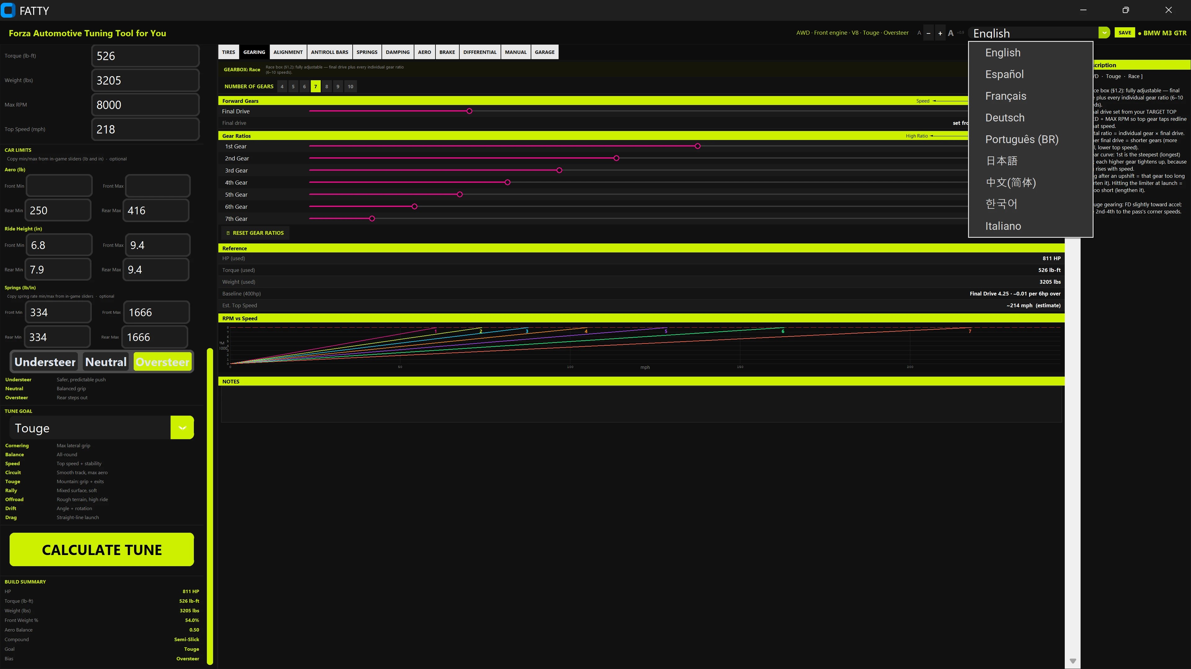Image resolution: width=1191 pixels, height=669 pixels.
Task: Click the Save button
Action: (1125, 33)
